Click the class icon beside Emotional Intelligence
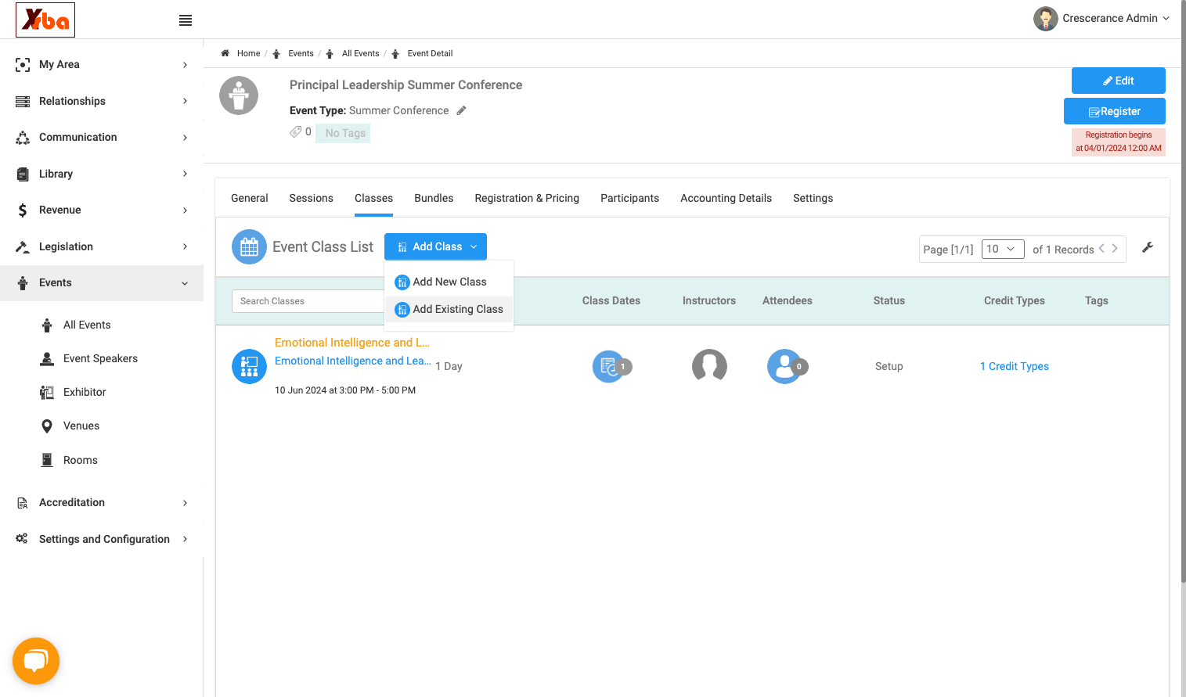 pos(249,366)
